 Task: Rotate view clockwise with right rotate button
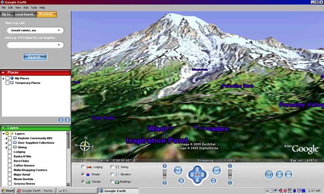click(216, 170)
